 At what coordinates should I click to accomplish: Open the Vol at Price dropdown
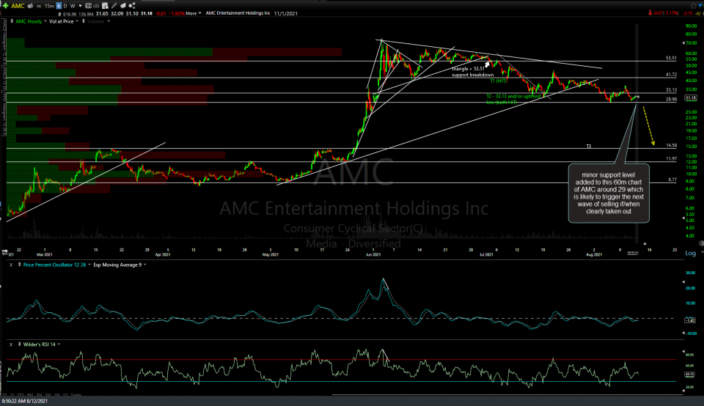coord(77,21)
